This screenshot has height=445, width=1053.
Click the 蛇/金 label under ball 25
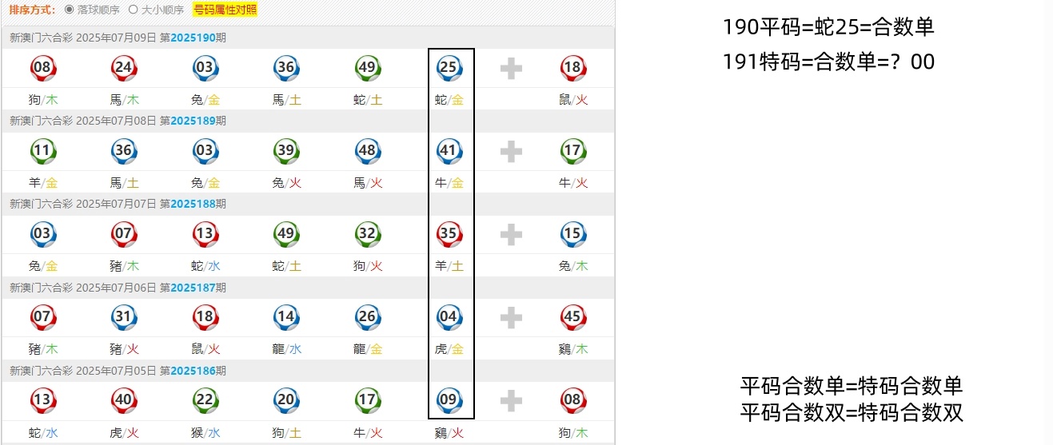pyautogui.click(x=449, y=100)
